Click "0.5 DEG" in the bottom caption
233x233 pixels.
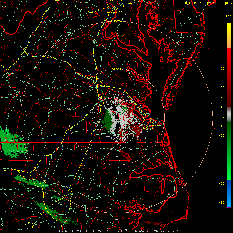[120, 231]
